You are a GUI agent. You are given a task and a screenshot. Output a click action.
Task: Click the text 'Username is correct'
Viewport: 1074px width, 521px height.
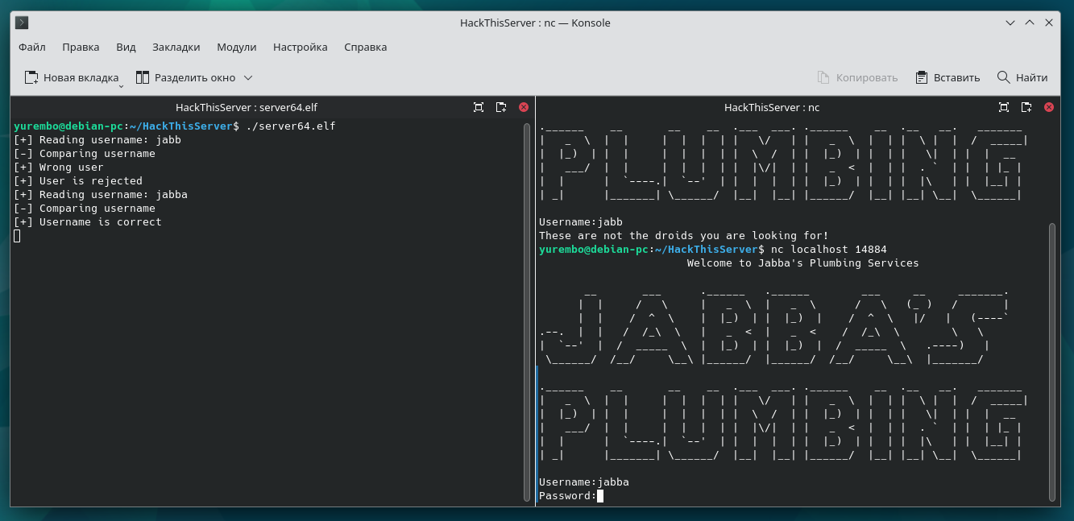point(100,222)
